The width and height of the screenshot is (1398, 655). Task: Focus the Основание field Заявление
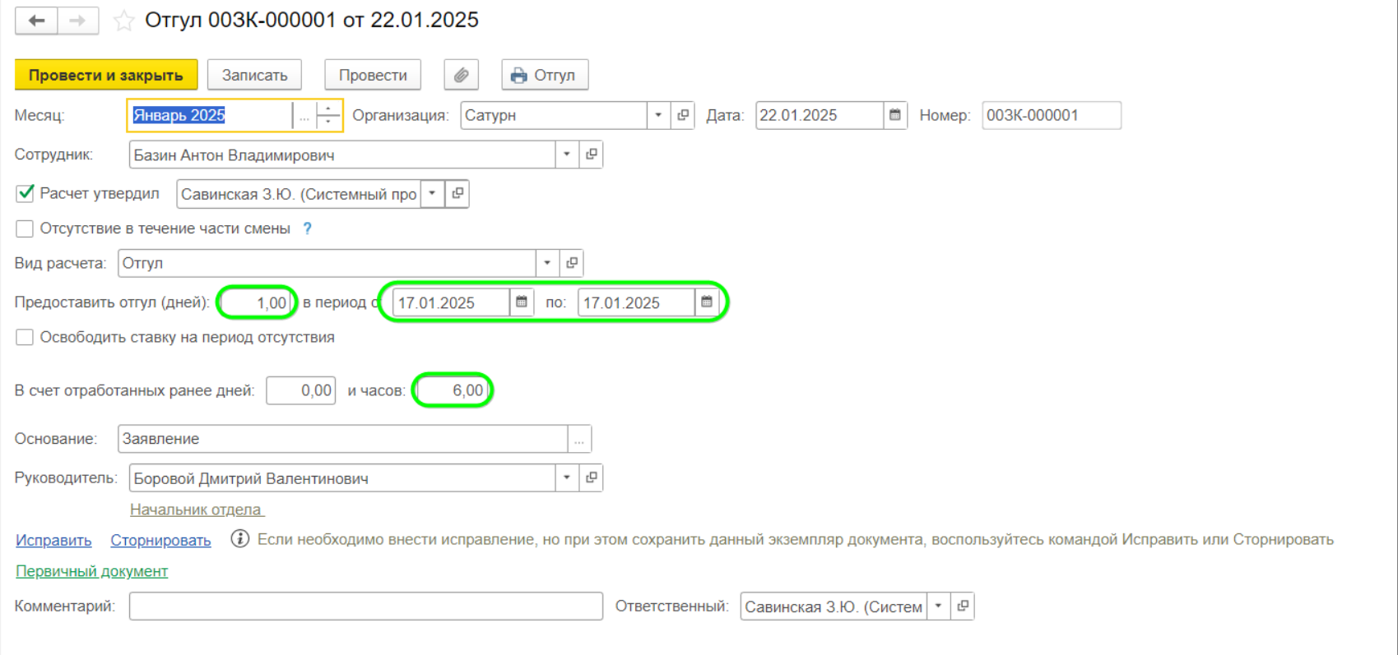[x=342, y=439]
